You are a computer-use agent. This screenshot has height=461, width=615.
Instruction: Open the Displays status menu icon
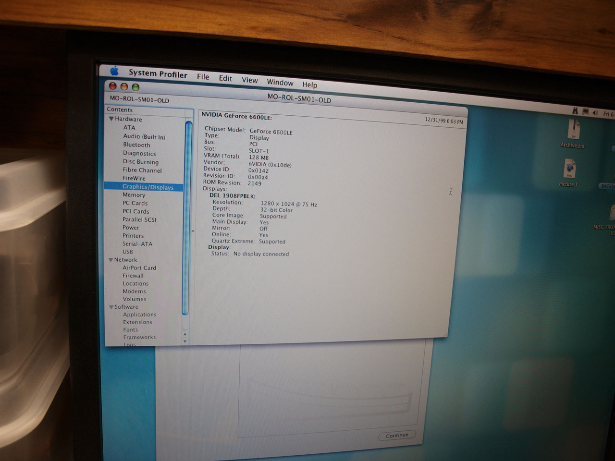(585, 112)
